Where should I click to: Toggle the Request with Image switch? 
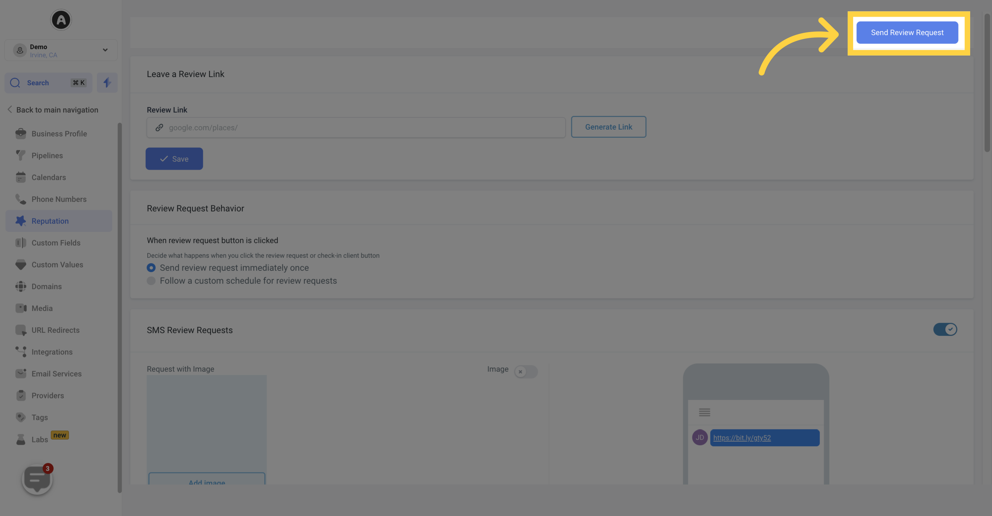coord(526,370)
